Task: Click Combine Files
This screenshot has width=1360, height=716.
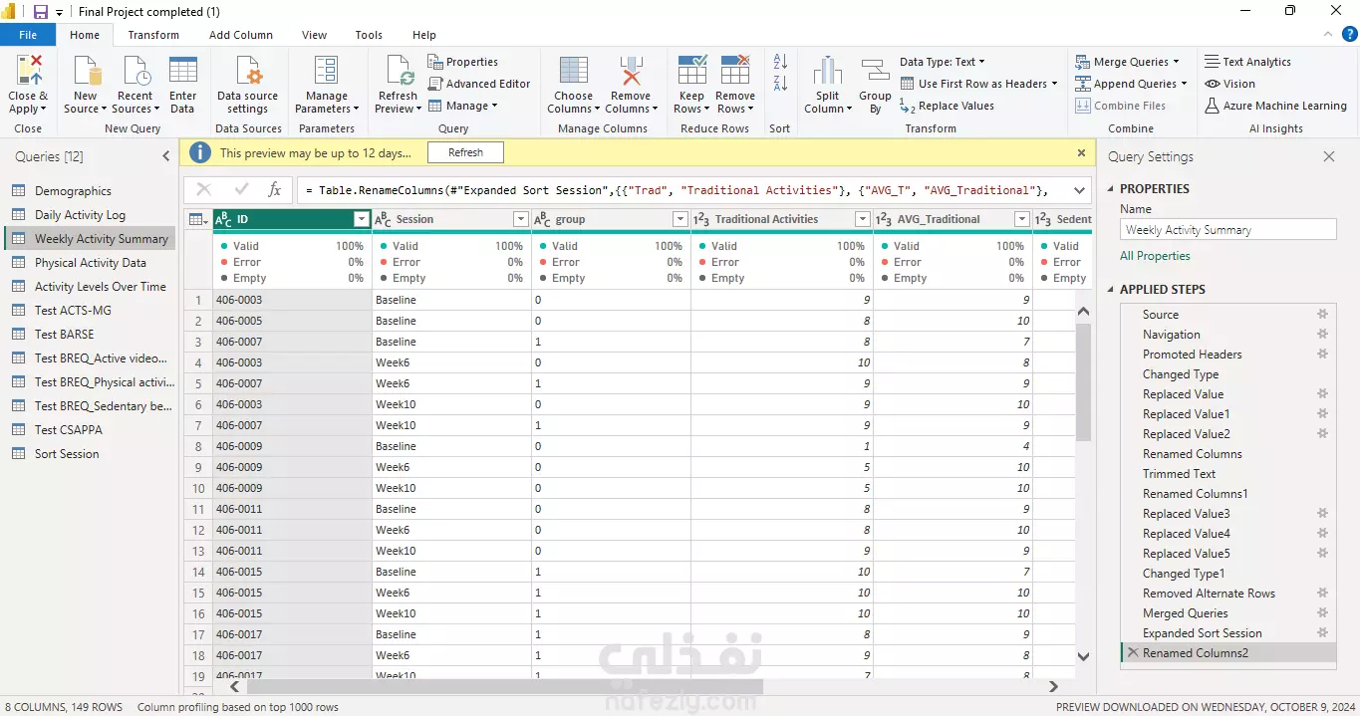Action: 1121,106
